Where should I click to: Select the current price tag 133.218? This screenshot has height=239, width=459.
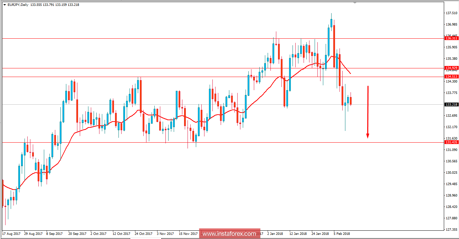(x=451, y=104)
